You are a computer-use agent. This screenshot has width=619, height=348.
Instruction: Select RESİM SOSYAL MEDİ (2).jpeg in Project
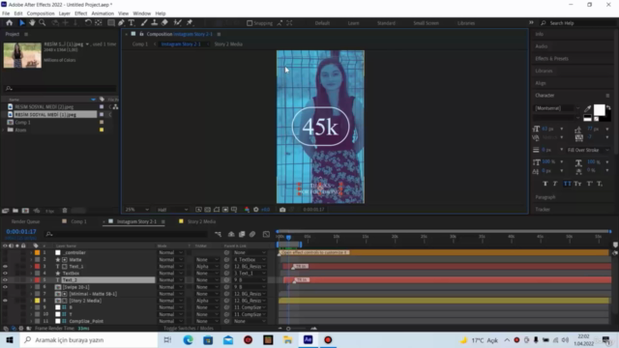click(44, 107)
